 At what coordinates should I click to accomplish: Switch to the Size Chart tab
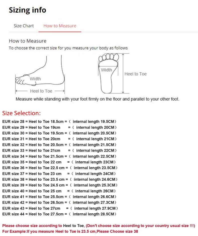point(24,26)
